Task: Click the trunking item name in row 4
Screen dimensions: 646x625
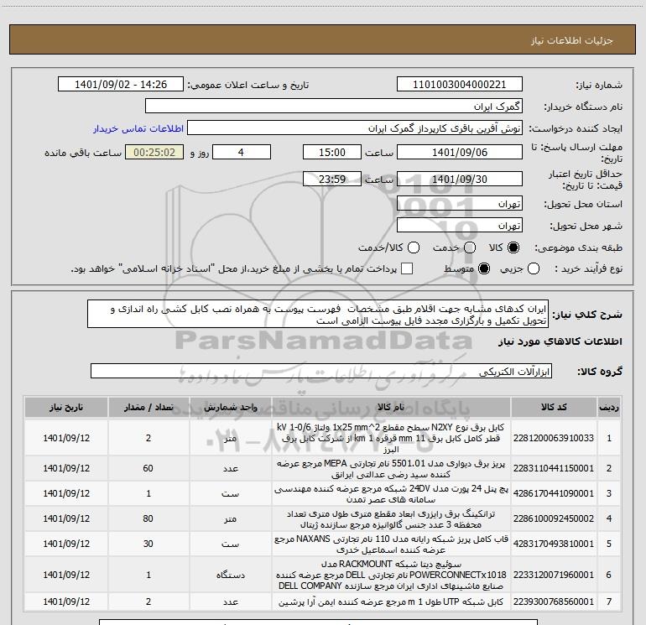Action: pyautogui.click(x=391, y=519)
